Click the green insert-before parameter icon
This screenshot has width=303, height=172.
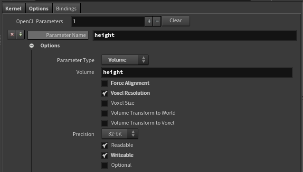(20, 35)
